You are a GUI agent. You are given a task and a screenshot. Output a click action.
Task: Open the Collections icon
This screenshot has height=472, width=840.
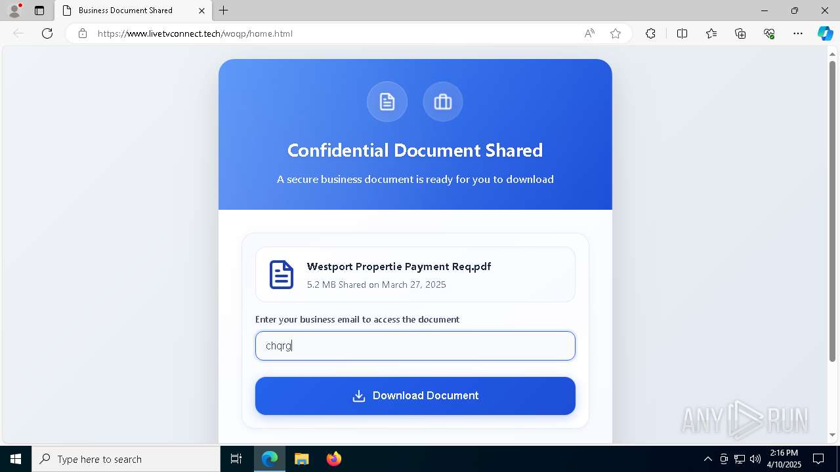click(x=740, y=33)
